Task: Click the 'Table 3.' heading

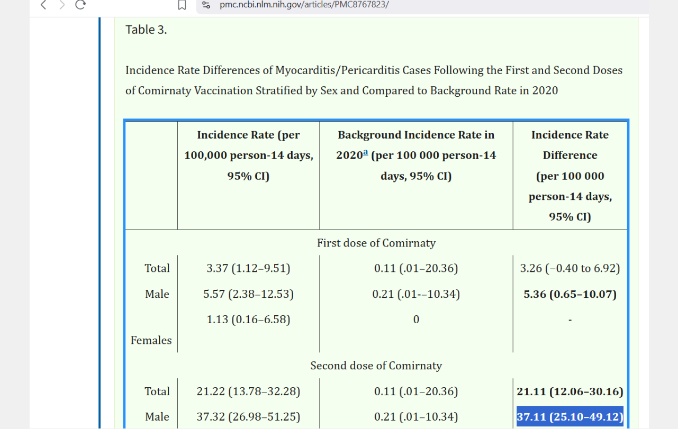Action: tap(146, 30)
